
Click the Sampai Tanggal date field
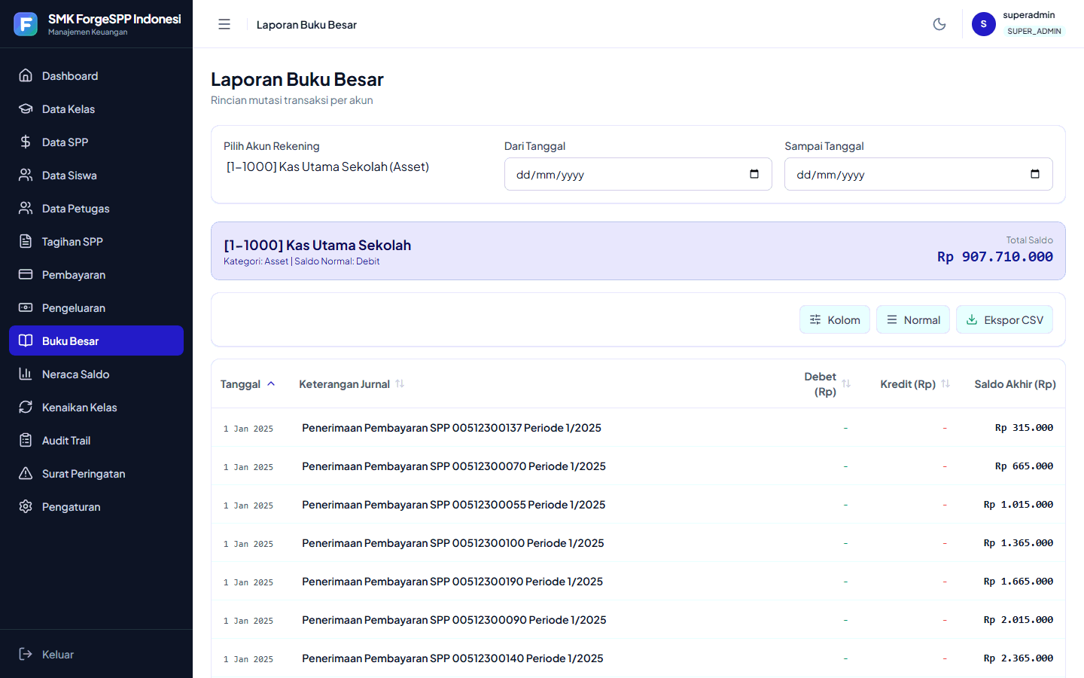point(918,174)
